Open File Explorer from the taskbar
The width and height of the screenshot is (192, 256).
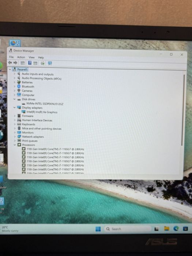(x=166, y=229)
